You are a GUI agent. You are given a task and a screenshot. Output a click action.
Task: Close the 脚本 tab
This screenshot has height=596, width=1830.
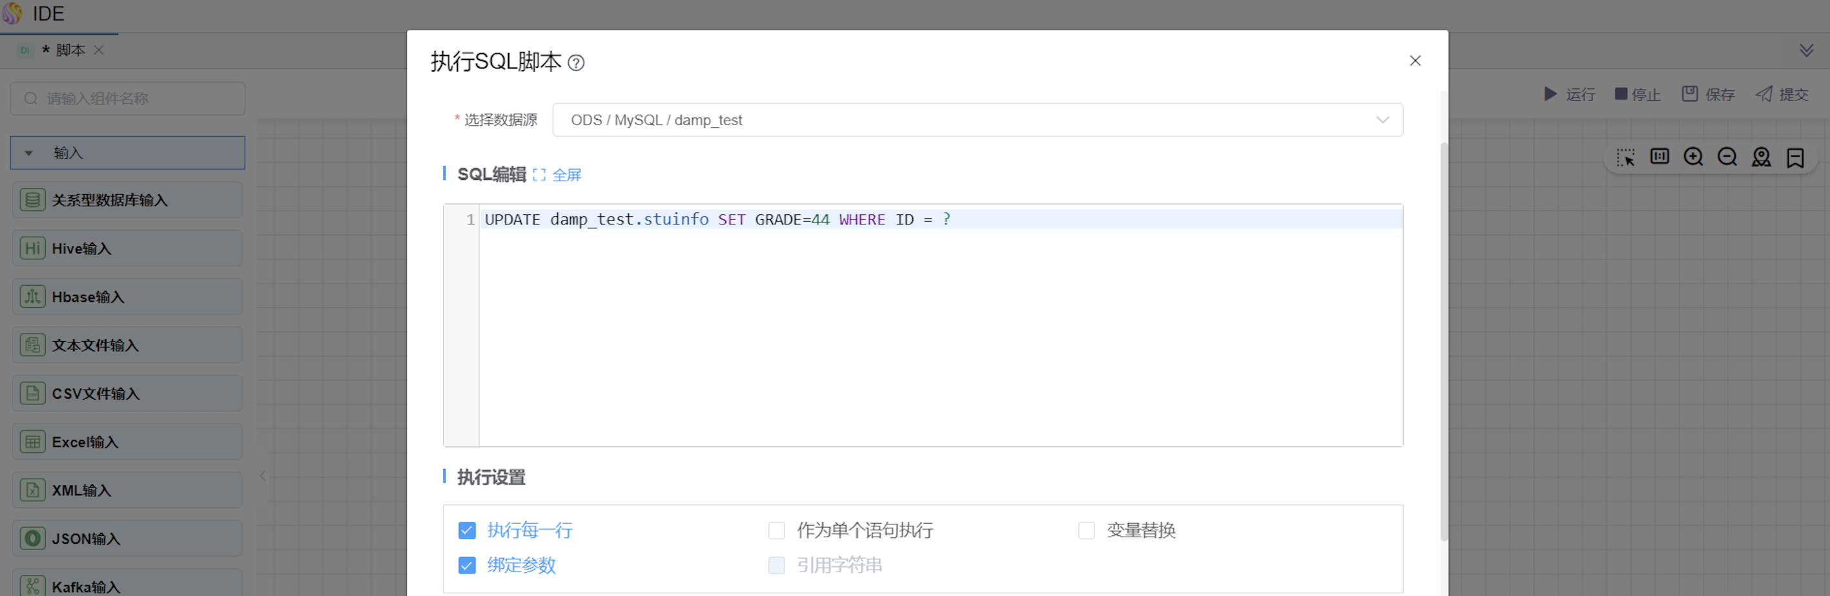pyautogui.click(x=99, y=50)
